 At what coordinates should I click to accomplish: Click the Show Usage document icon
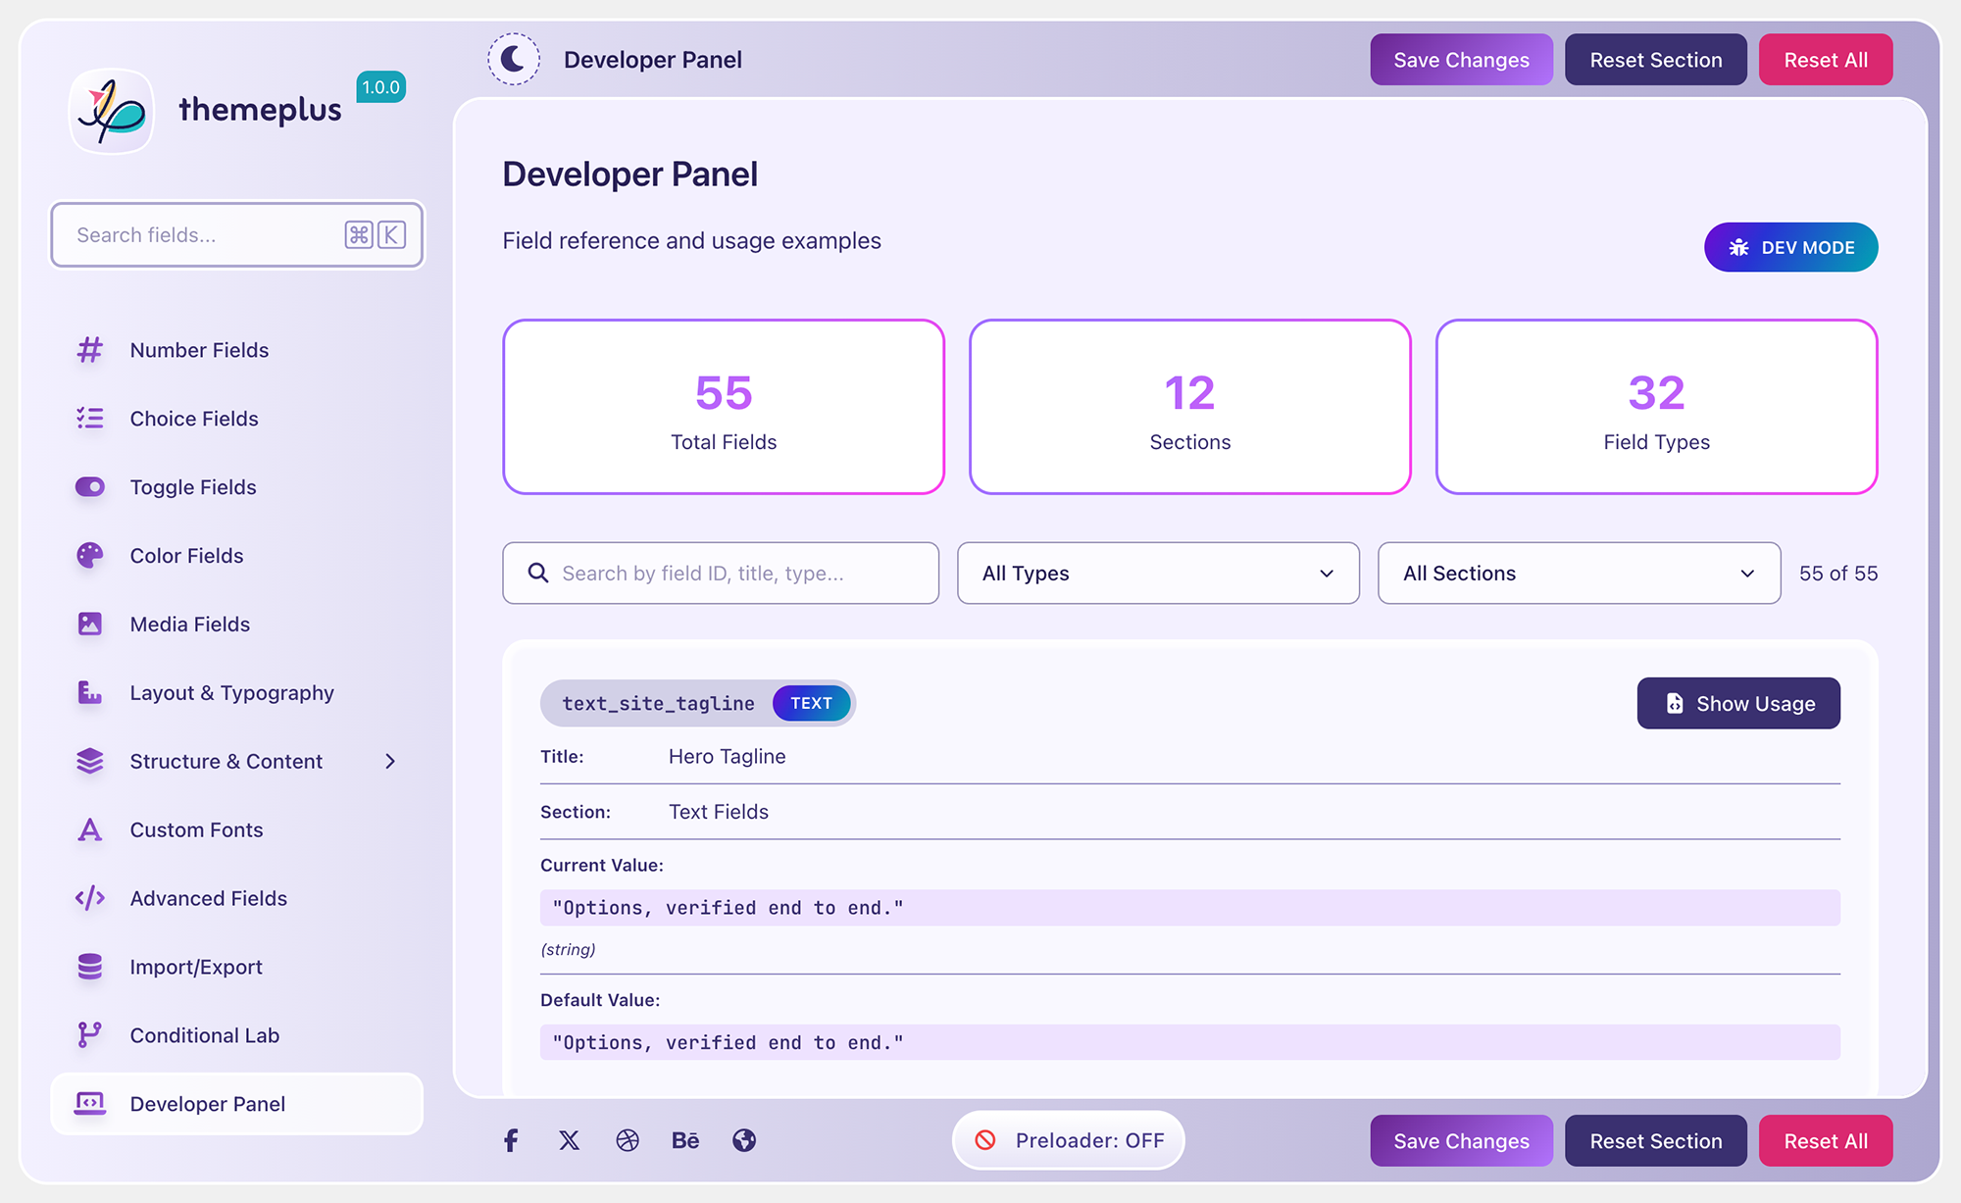point(1675,703)
